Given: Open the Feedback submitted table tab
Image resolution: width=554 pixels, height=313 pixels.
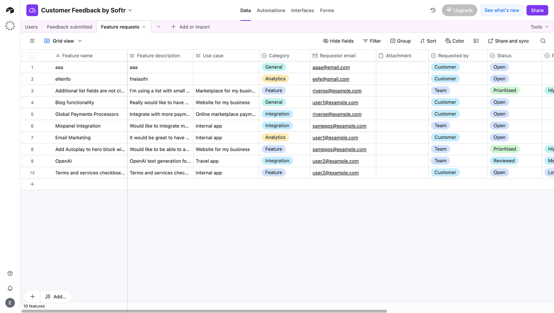Looking at the screenshot, I should (x=69, y=27).
